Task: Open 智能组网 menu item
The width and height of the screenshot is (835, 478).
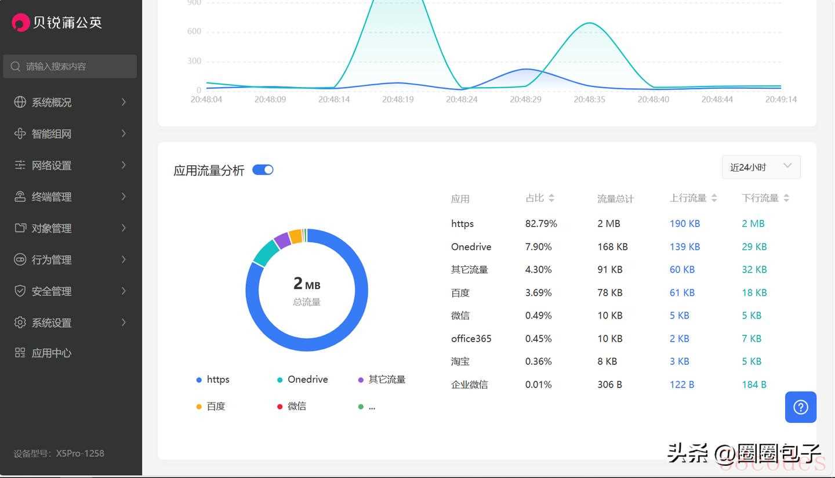Action: [x=71, y=133]
